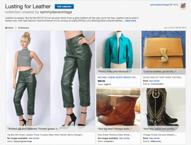The width and height of the screenshot is (191, 145).
Task: Open sammydavisvintage profile avatar picture
Action: [183, 6]
